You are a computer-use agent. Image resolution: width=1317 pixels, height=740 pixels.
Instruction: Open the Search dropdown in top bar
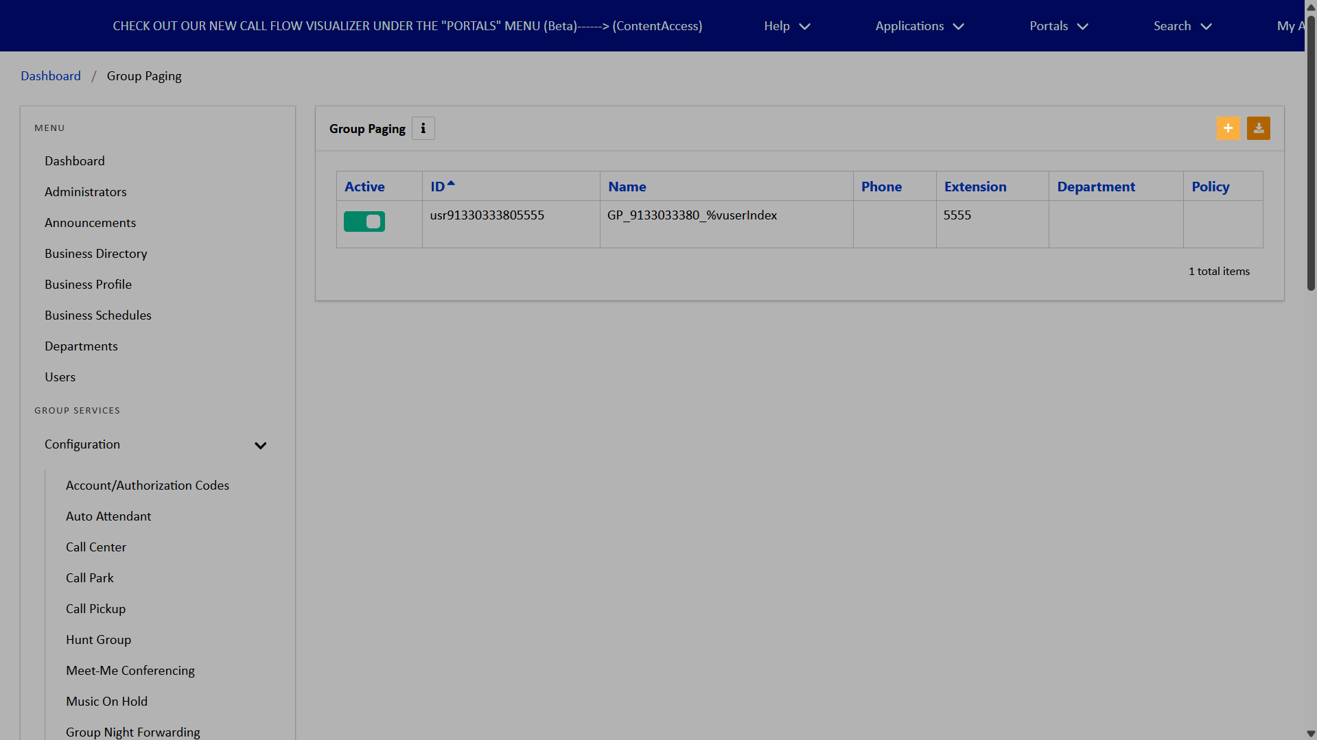pyautogui.click(x=1182, y=26)
